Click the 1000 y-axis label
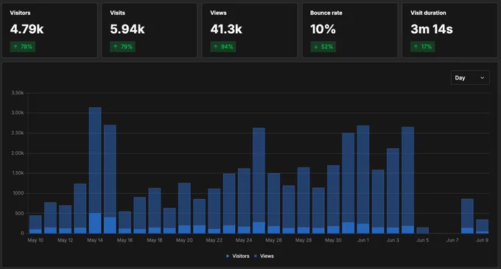The image size is (501, 269). point(18,193)
